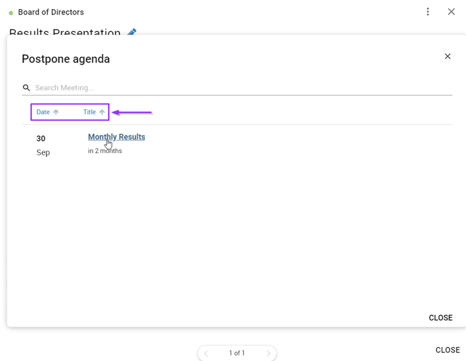Screen dimensions: 466x361
Task: Click the CLOSE button in Postpone agenda dialog
Action: click(440, 318)
